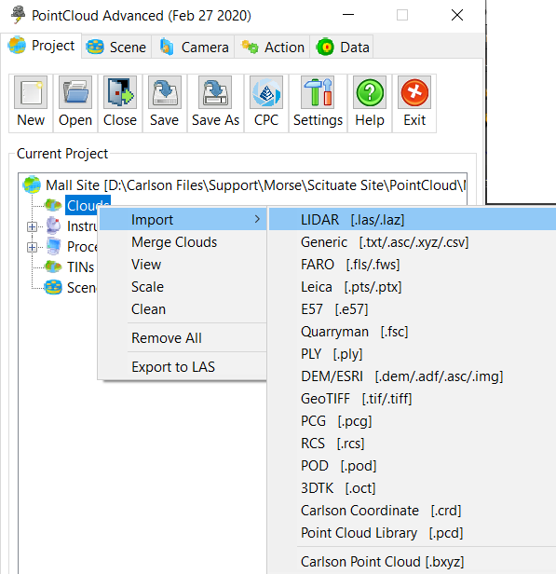The image size is (556, 574).
Task: Click the green Help icon
Action: pyautogui.click(x=370, y=92)
